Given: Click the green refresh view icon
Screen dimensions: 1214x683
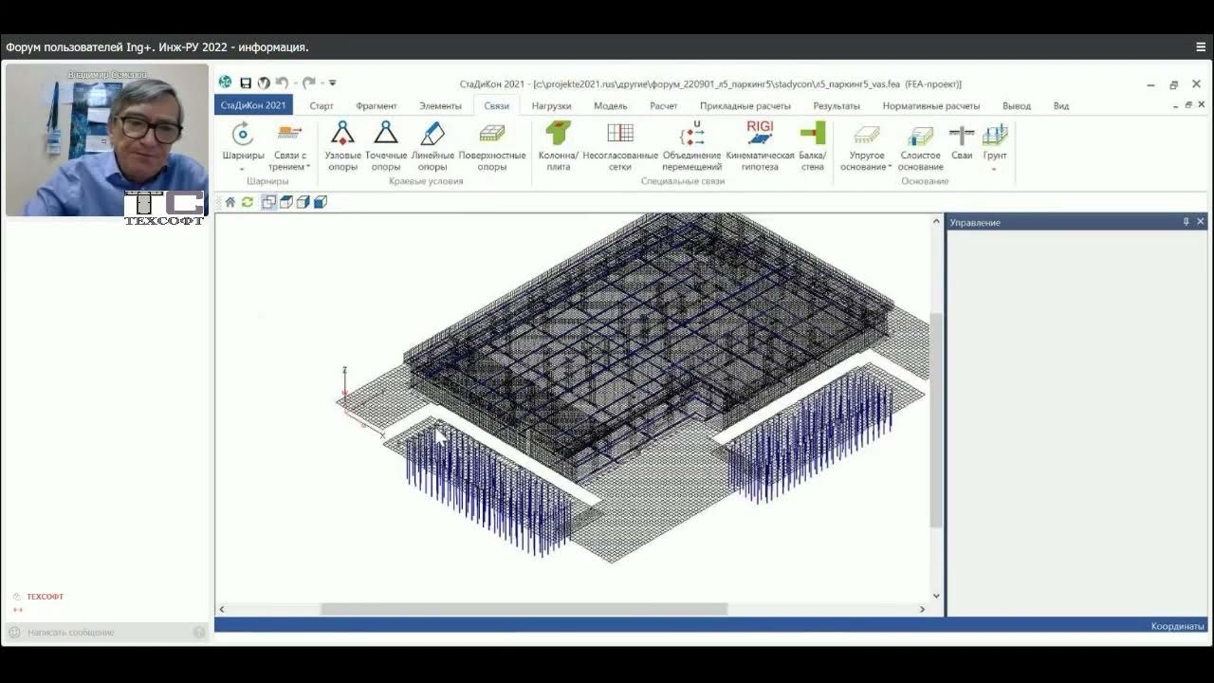Looking at the screenshot, I should click(x=248, y=202).
